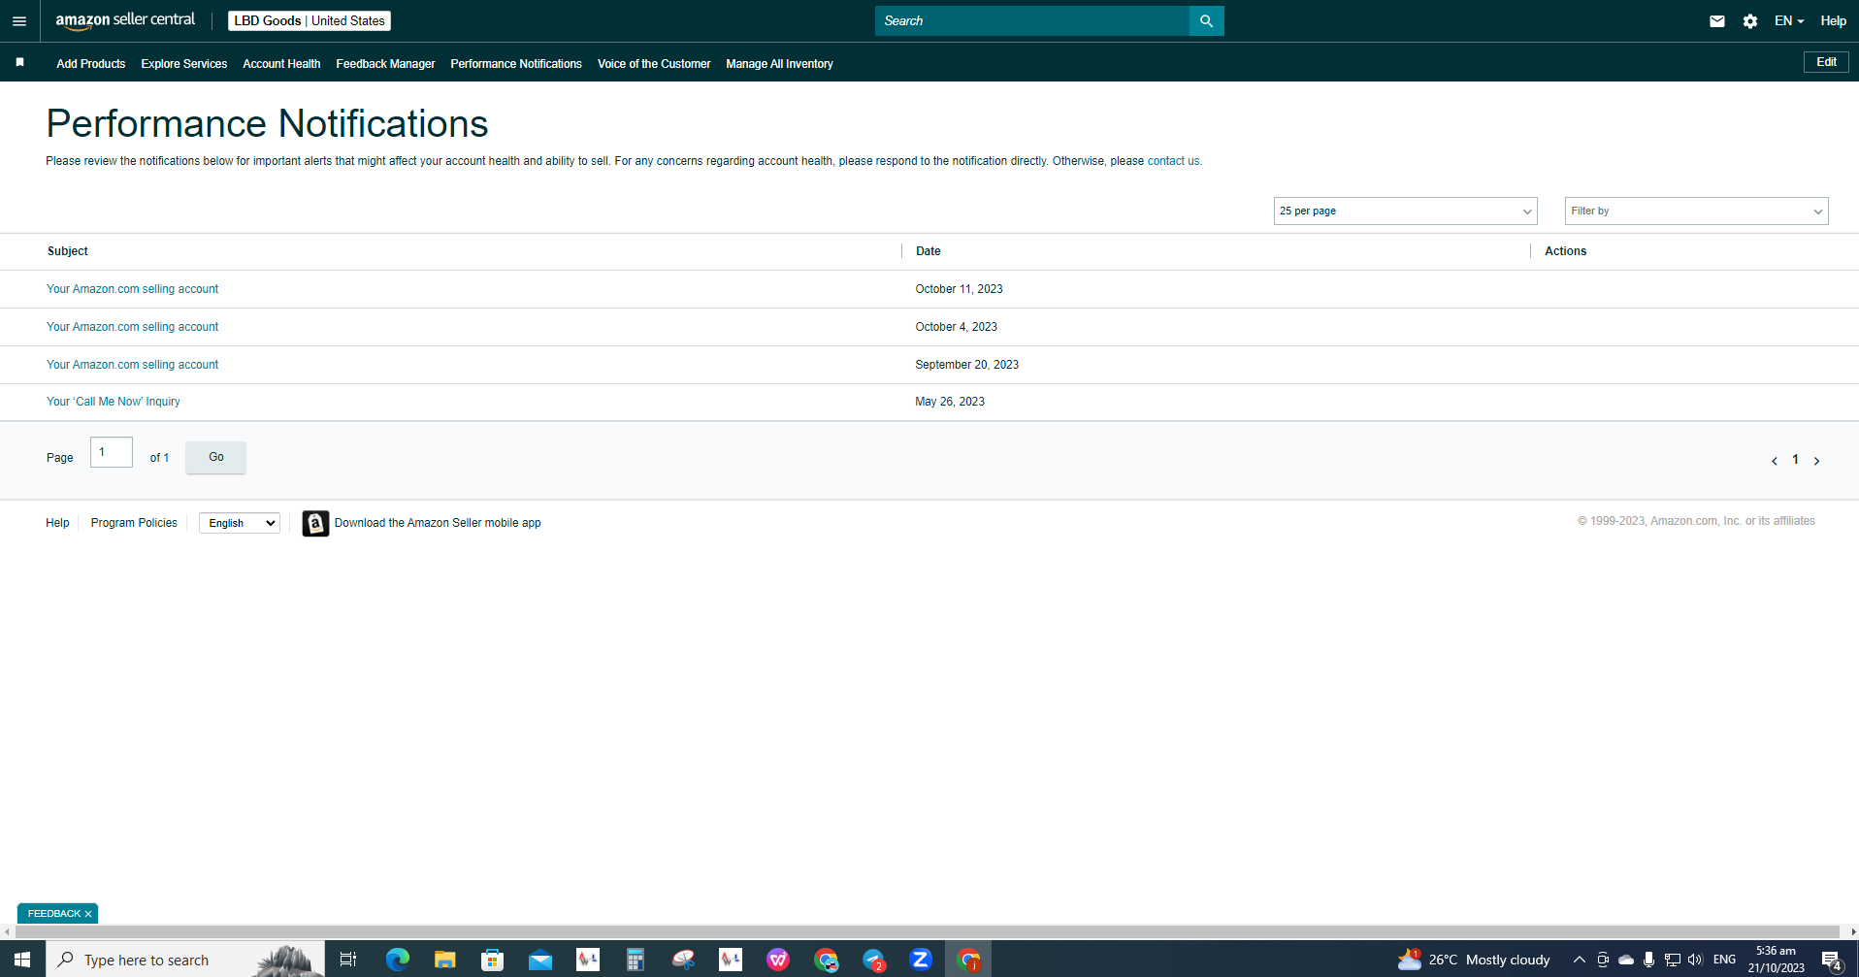Click the Feedback tab

click(x=54, y=914)
